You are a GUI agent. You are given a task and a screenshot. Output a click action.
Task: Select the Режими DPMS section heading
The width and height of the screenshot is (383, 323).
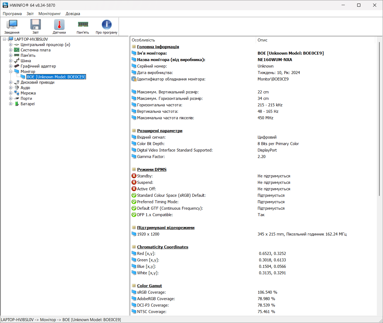pyautogui.click(x=152, y=170)
